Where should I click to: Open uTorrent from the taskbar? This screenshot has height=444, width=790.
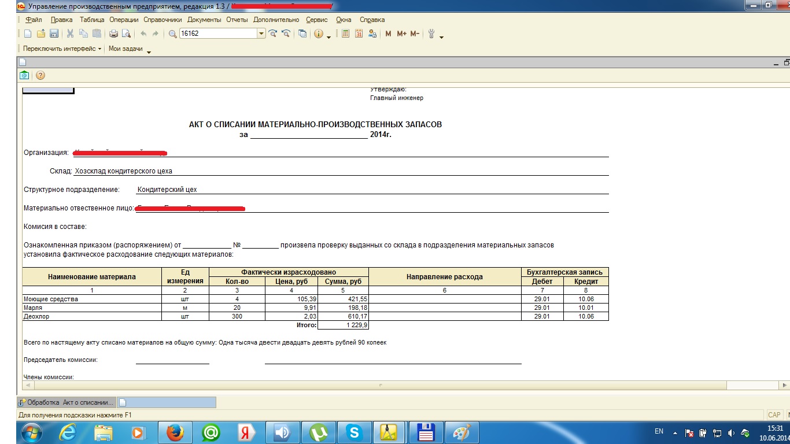coord(318,432)
